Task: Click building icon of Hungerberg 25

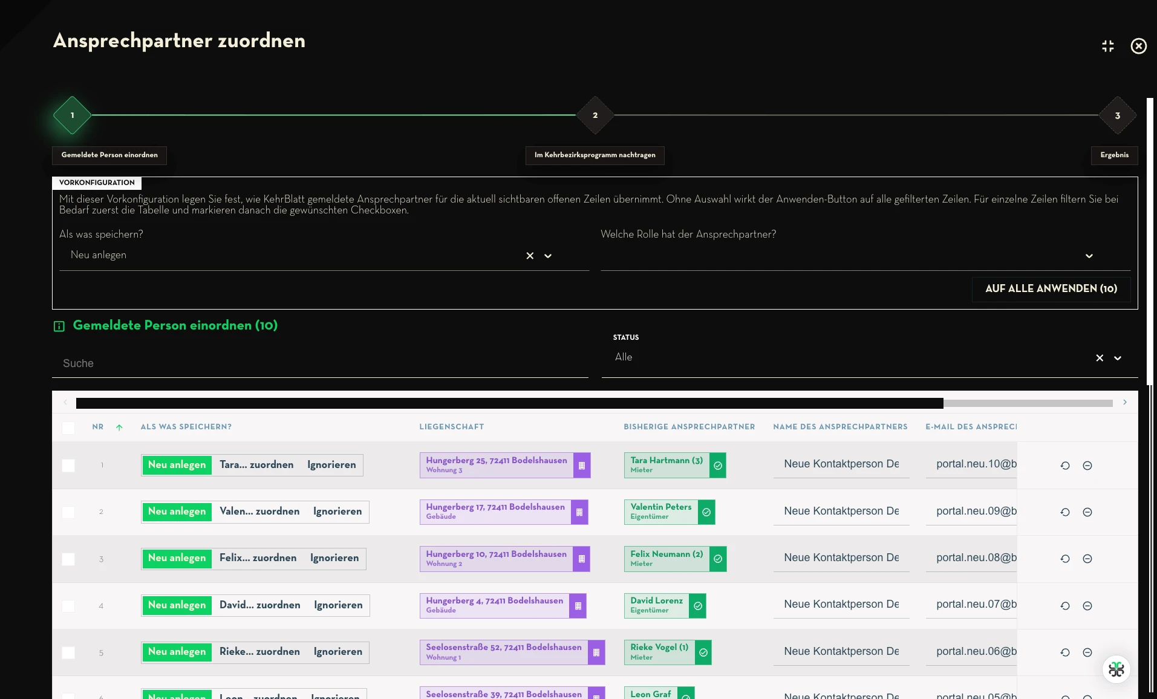Action: point(582,466)
